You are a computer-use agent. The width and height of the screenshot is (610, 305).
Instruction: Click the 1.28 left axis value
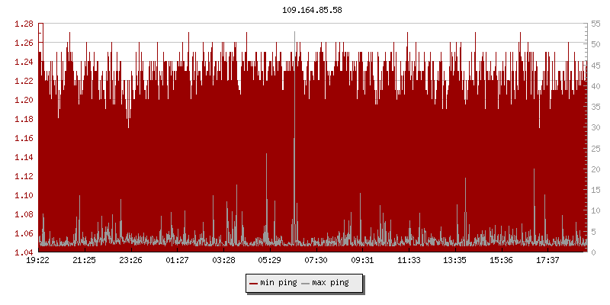(x=24, y=24)
